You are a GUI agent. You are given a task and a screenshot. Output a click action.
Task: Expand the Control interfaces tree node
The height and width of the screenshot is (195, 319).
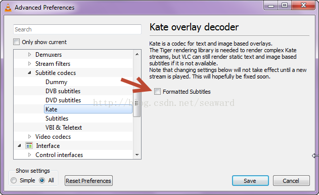pos(29,155)
